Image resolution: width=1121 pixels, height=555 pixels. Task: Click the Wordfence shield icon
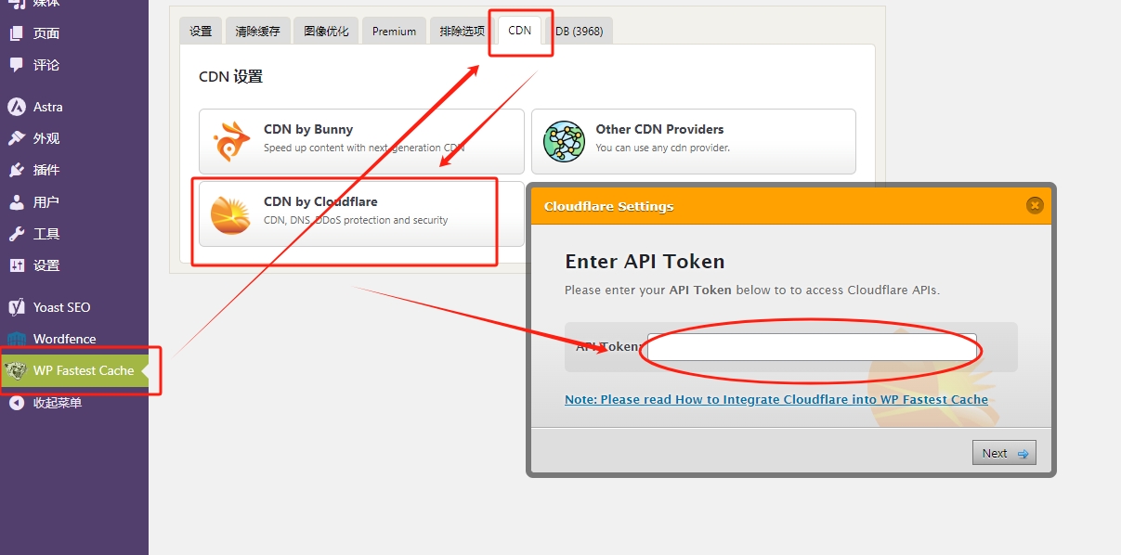16,339
